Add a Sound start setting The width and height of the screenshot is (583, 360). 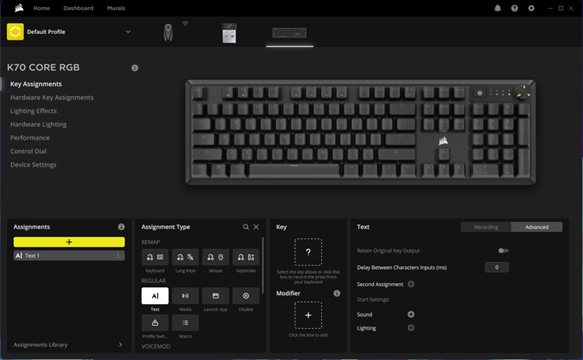point(411,315)
